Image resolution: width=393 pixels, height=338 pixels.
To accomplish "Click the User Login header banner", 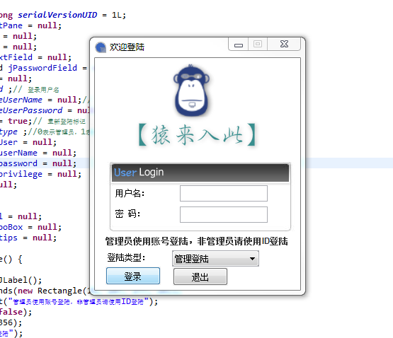I will 200,173.
